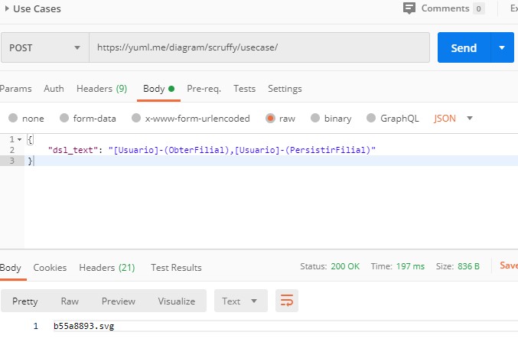
Task: Select the GraphQL body option
Action: [371, 119]
